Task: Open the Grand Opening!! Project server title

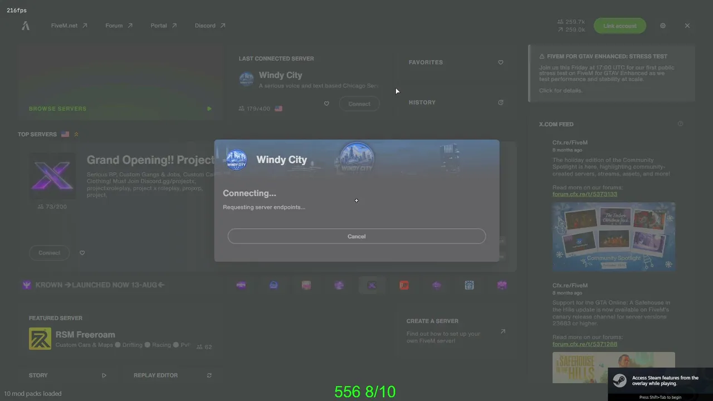Action: [150, 160]
